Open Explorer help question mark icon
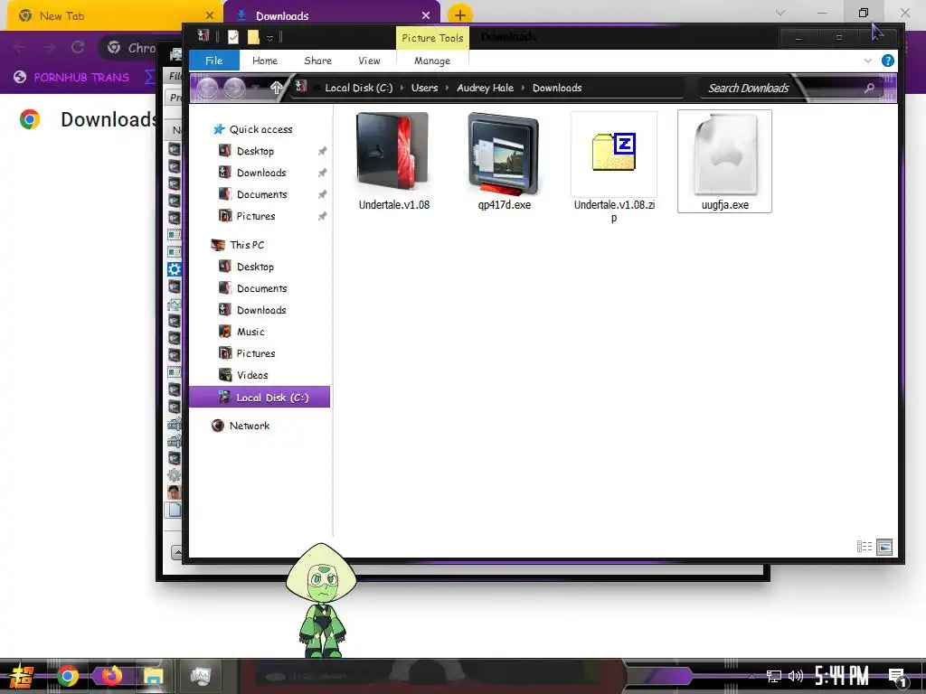 [x=888, y=61]
